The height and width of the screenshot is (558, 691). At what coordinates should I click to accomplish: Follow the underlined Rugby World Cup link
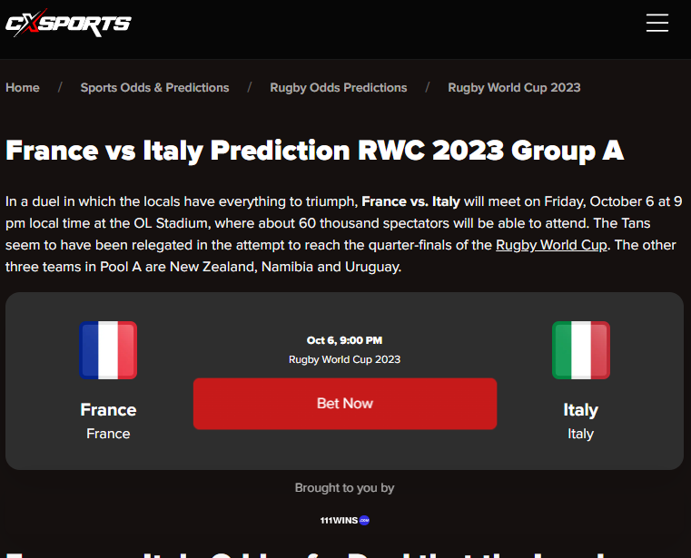click(551, 245)
